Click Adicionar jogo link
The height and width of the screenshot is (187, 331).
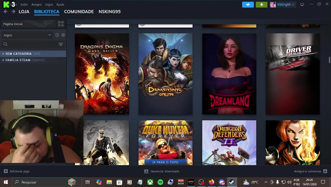coord(20,171)
